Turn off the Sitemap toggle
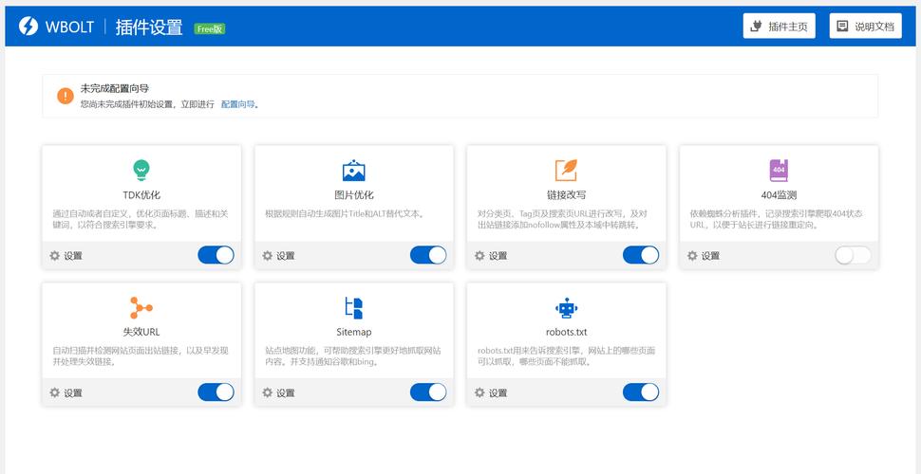Image resolution: width=921 pixels, height=474 pixels. (x=427, y=392)
